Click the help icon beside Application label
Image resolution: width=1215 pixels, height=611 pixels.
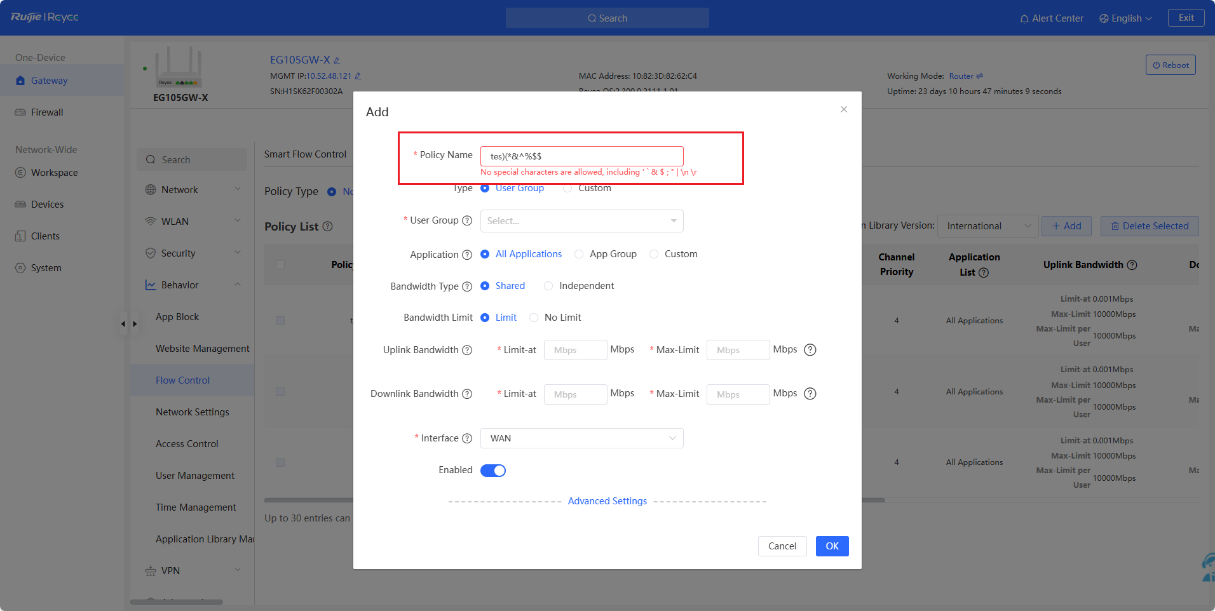(x=467, y=255)
